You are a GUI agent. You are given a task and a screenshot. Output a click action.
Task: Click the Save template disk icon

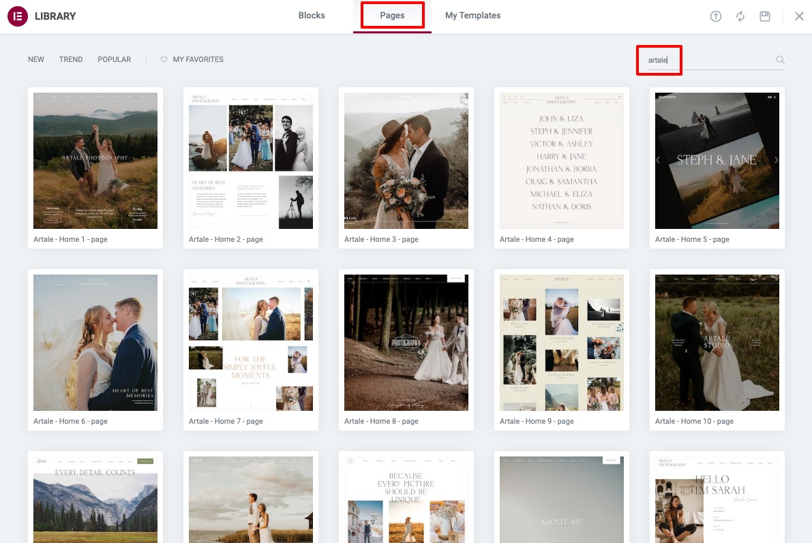coord(765,16)
